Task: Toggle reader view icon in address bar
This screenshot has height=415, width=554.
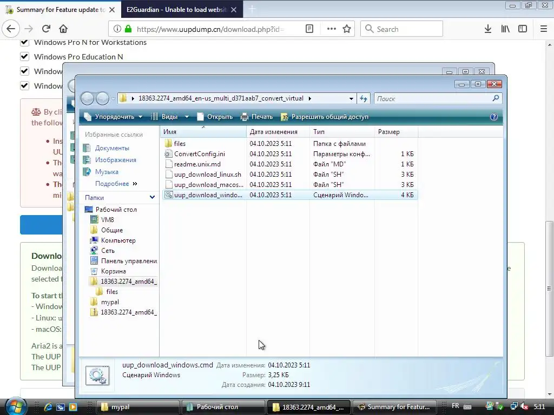Action: [309, 29]
